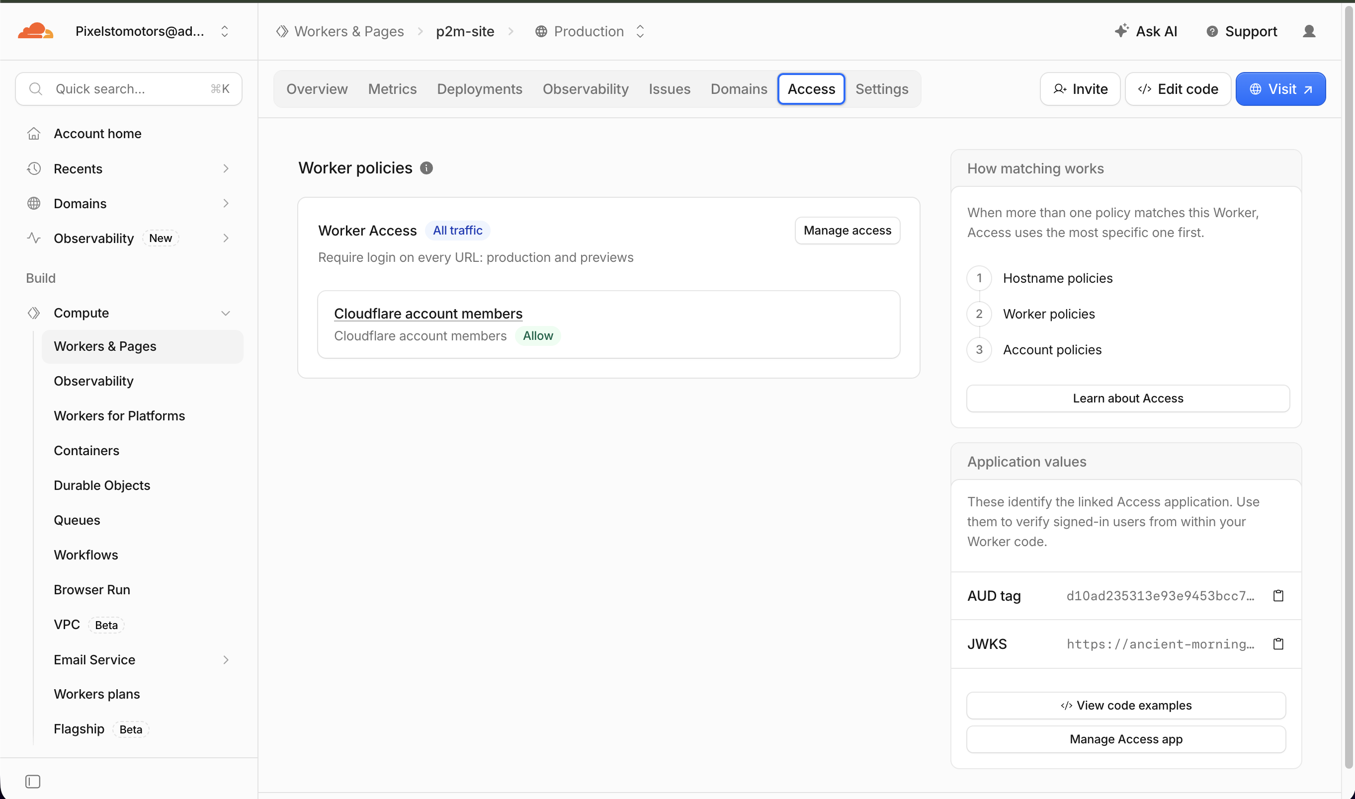
Task: Expand sidebar Observability New menu
Action: (x=129, y=238)
